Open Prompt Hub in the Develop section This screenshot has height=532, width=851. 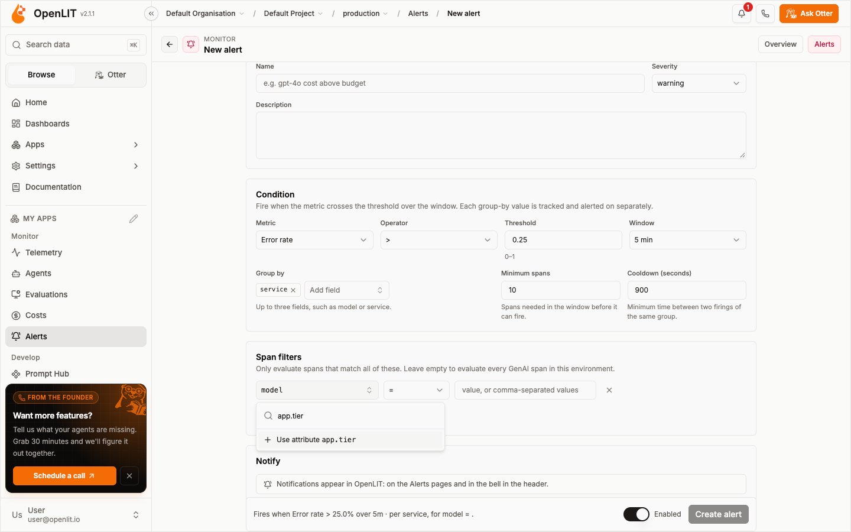click(x=76, y=374)
